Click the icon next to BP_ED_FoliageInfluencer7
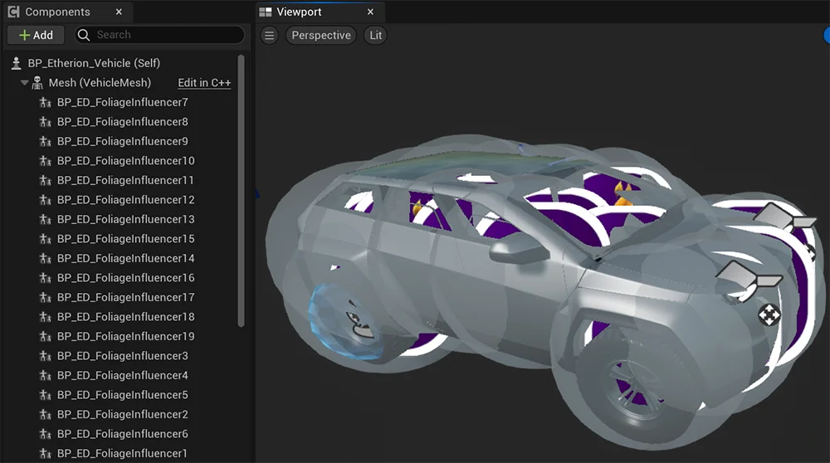This screenshot has width=830, height=463. [46, 103]
